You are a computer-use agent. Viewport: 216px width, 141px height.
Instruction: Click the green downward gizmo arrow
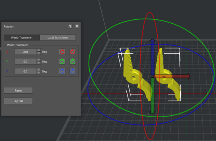pos(153,96)
